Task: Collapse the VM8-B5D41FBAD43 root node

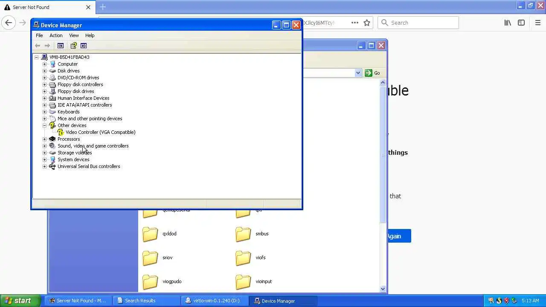Action: [x=37, y=57]
